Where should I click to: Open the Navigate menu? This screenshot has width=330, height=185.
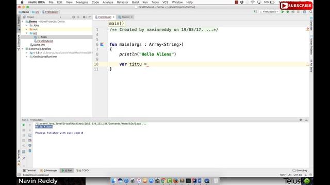tap(82, 2)
